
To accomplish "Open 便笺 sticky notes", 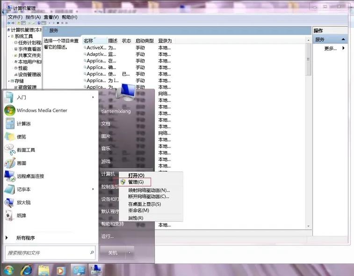I will (x=22, y=137).
